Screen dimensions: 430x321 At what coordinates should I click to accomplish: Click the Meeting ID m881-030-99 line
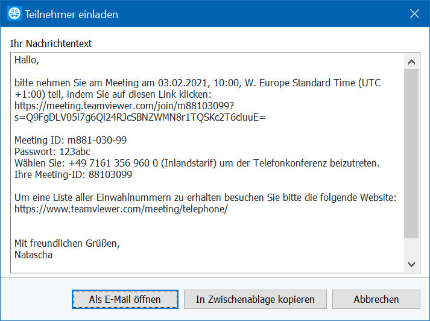click(x=71, y=140)
